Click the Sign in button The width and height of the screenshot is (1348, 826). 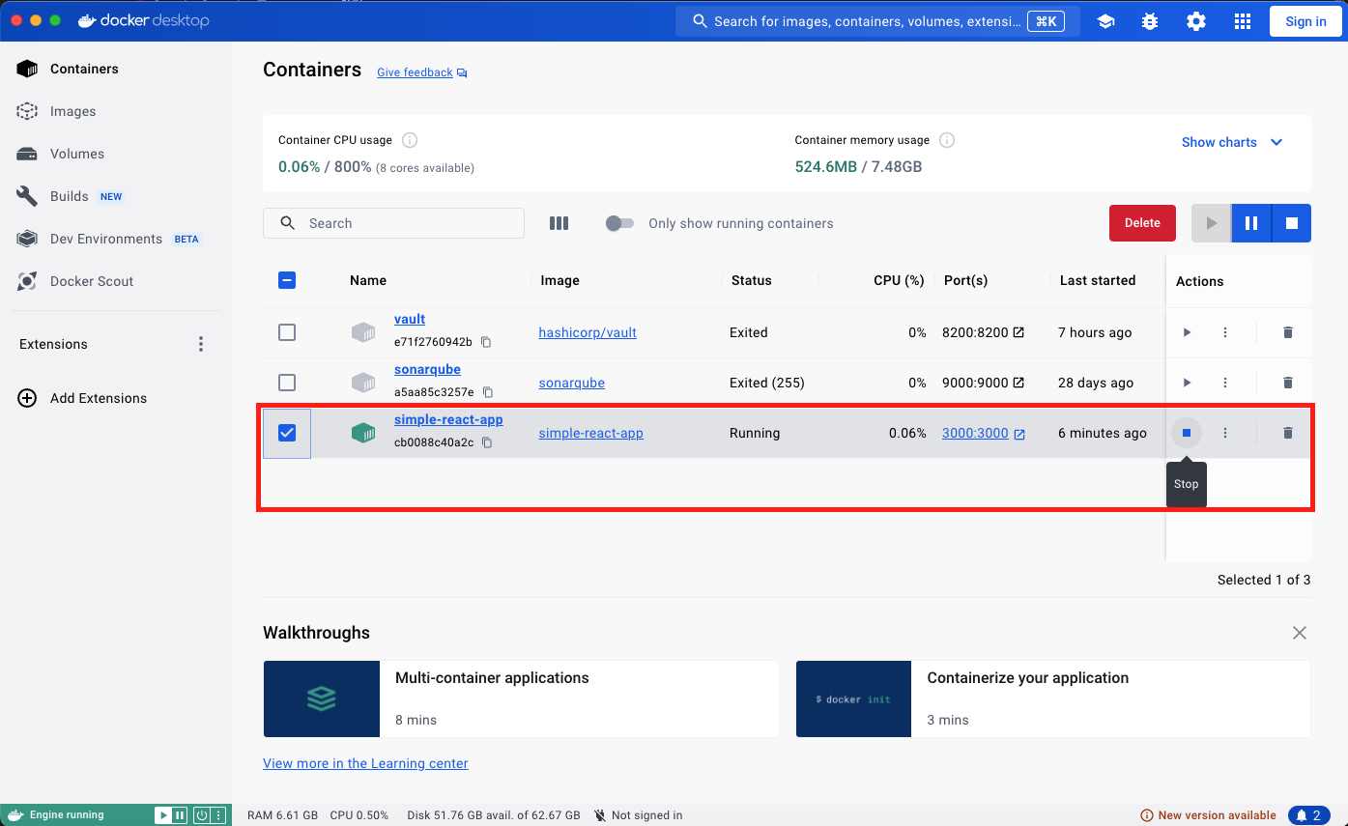click(x=1305, y=21)
